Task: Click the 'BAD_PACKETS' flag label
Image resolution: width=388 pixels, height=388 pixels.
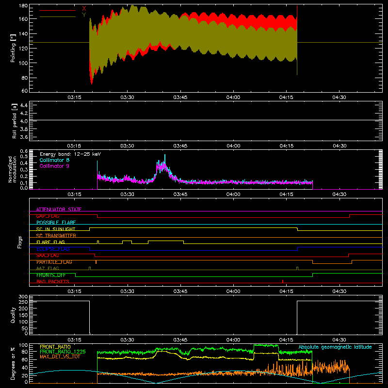Action: click(53, 281)
